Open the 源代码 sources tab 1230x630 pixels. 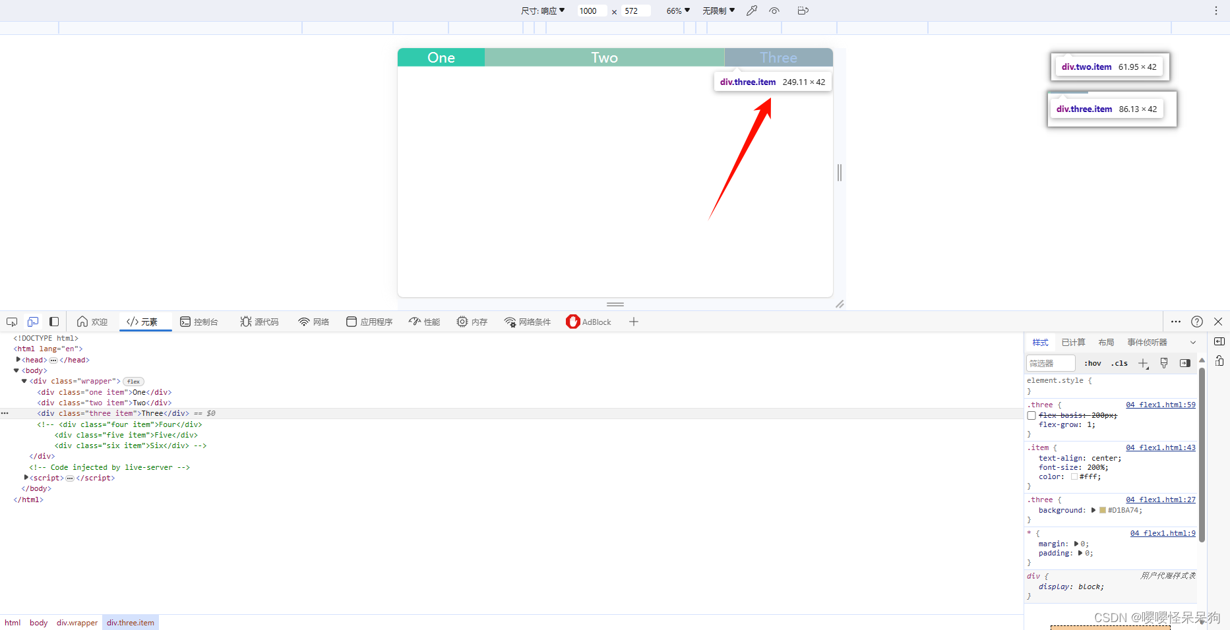(x=260, y=322)
